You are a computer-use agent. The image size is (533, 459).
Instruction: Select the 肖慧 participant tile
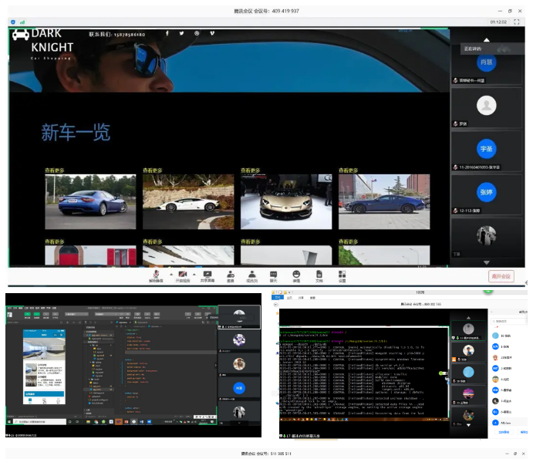(487, 64)
